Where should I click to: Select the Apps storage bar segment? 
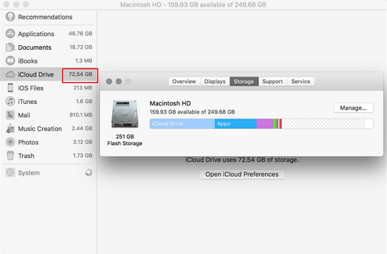click(x=235, y=124)
